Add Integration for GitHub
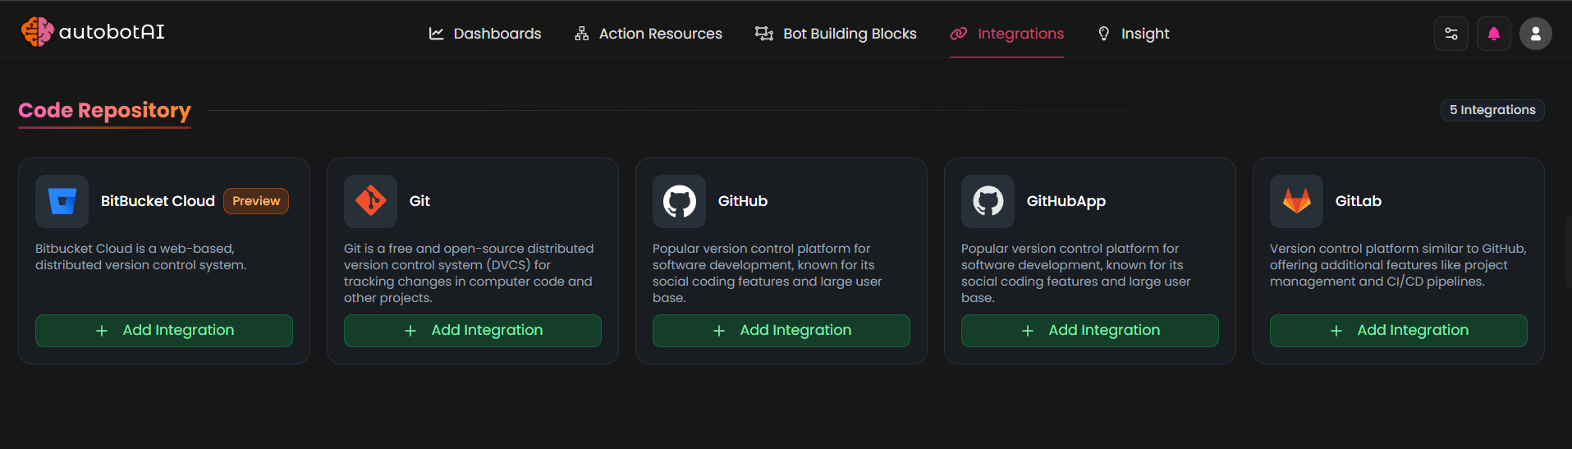 [x=781, y=331]
